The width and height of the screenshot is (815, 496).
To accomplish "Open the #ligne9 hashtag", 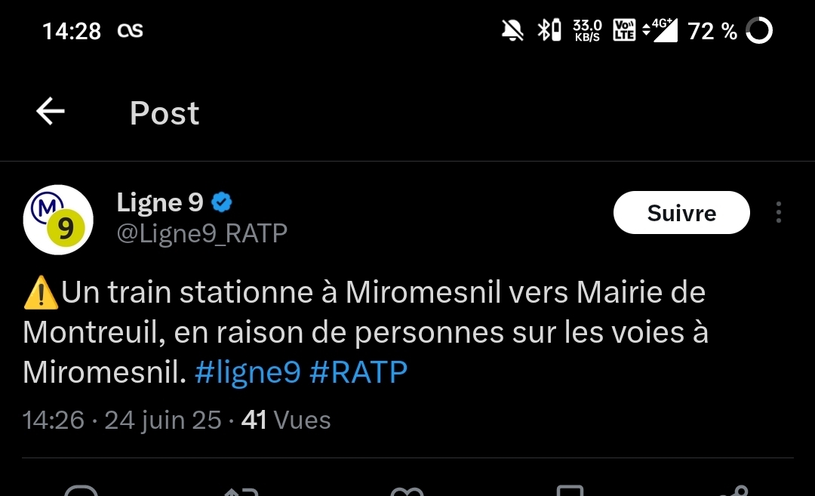I will 248,372.
